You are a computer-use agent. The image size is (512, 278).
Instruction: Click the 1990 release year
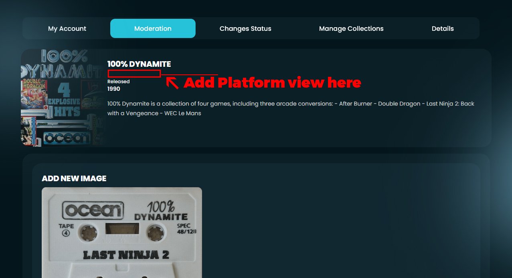(114, 89)
